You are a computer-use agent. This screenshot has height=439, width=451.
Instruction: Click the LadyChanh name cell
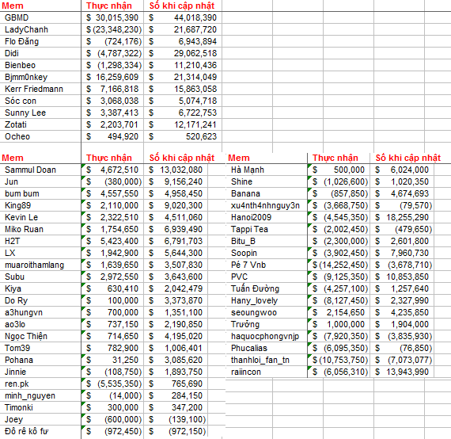[x=40, y=29]
